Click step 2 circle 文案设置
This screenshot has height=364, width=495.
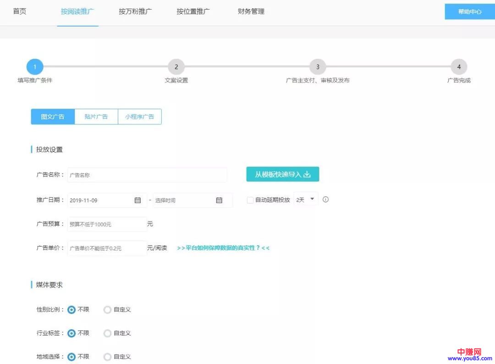(x=176, y=67)
